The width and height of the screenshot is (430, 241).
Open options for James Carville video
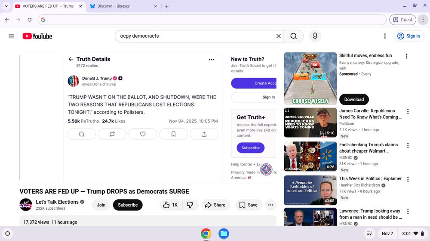[408, 111]
